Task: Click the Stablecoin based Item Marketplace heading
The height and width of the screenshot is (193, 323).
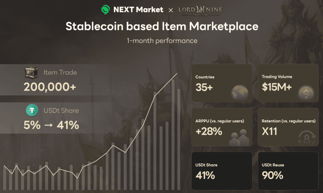Action: pos(162,26)
